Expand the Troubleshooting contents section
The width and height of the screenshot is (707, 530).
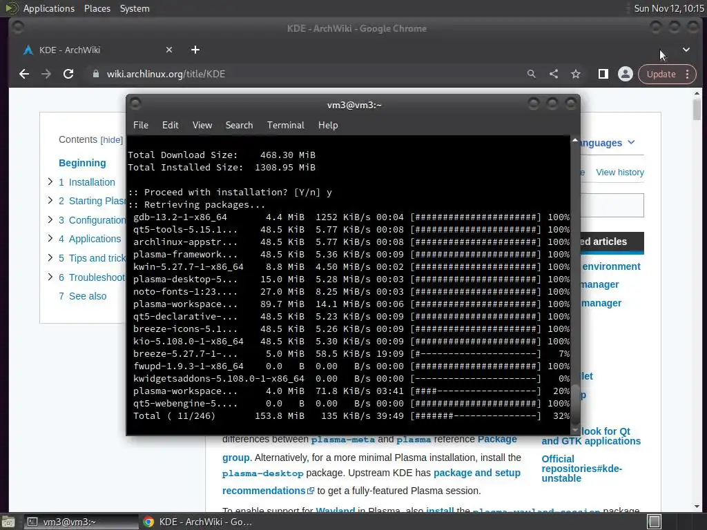point(50,277)
